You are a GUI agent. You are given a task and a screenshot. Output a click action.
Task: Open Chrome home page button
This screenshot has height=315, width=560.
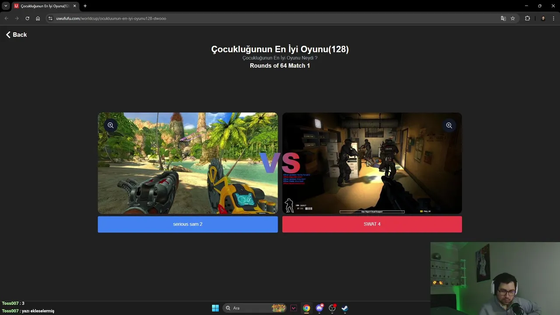pos(38,18)
